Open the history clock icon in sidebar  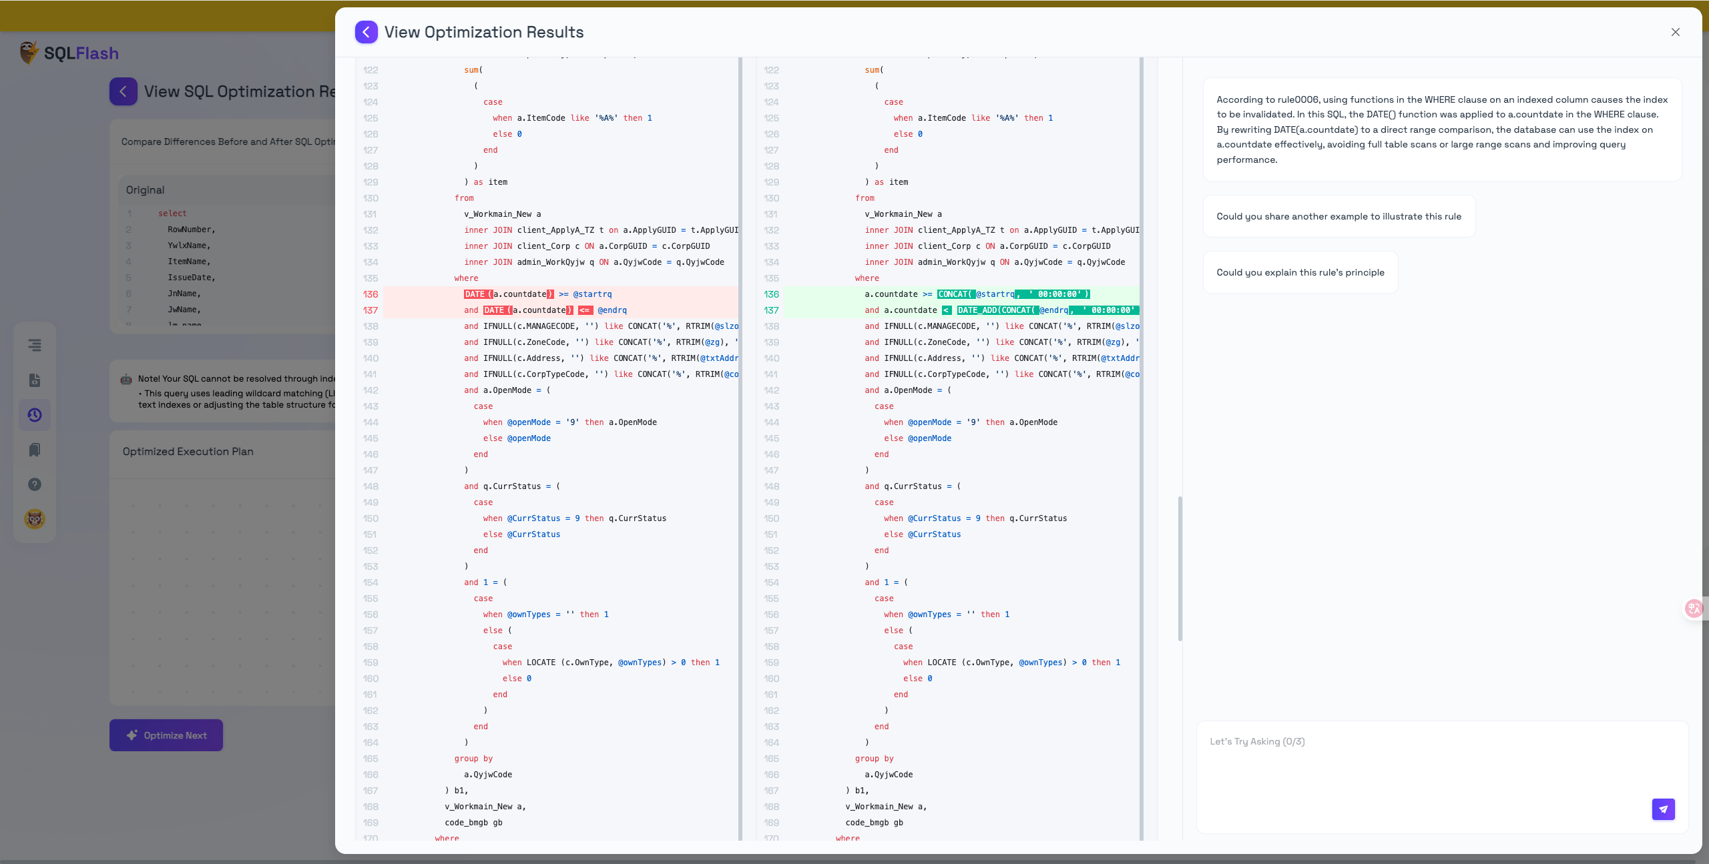point(35,415)
